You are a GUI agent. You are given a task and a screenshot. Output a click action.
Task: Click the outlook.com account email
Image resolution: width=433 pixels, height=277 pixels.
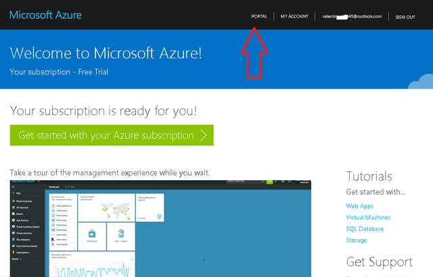coord(352,16)
